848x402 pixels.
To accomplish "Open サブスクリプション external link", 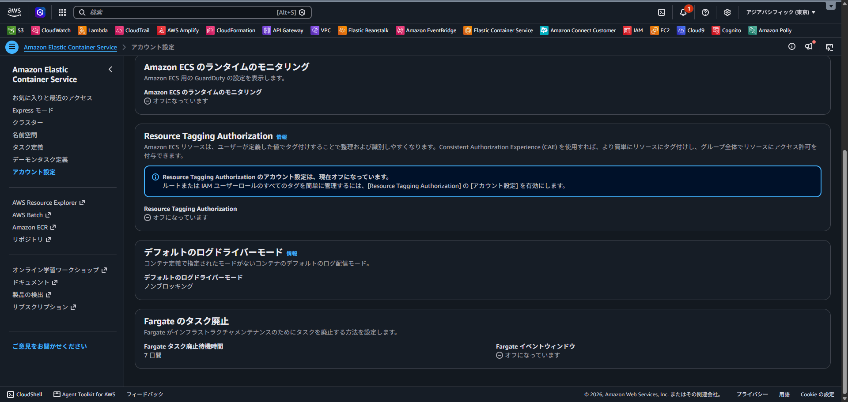I will (x=44, y=307).
